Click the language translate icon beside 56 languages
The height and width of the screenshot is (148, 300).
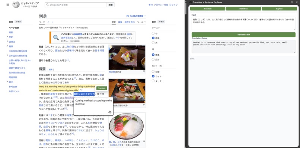click(128, 16)
